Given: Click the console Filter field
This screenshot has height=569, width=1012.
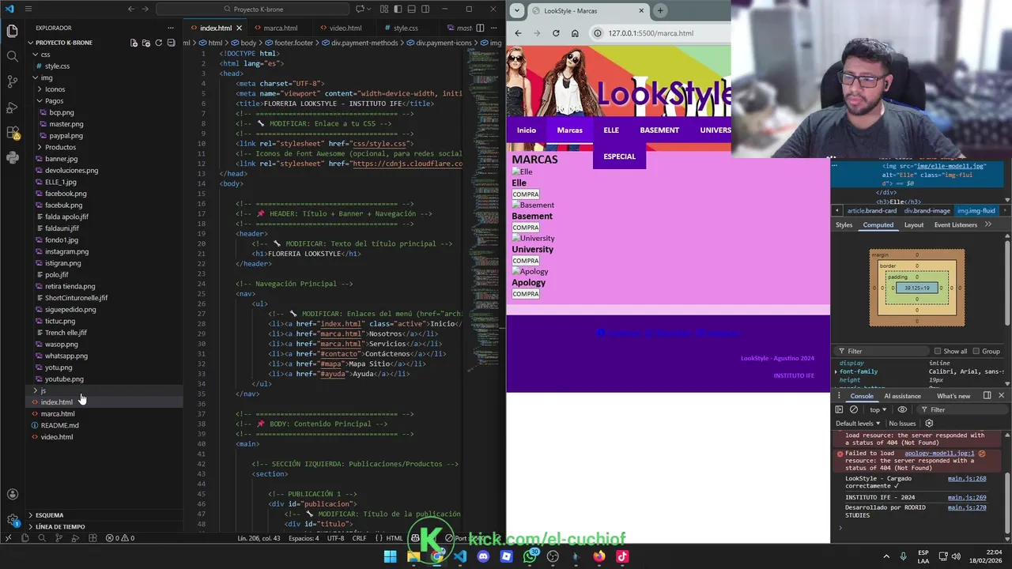Looking at the screenshot, I should [x=962, y=409].
